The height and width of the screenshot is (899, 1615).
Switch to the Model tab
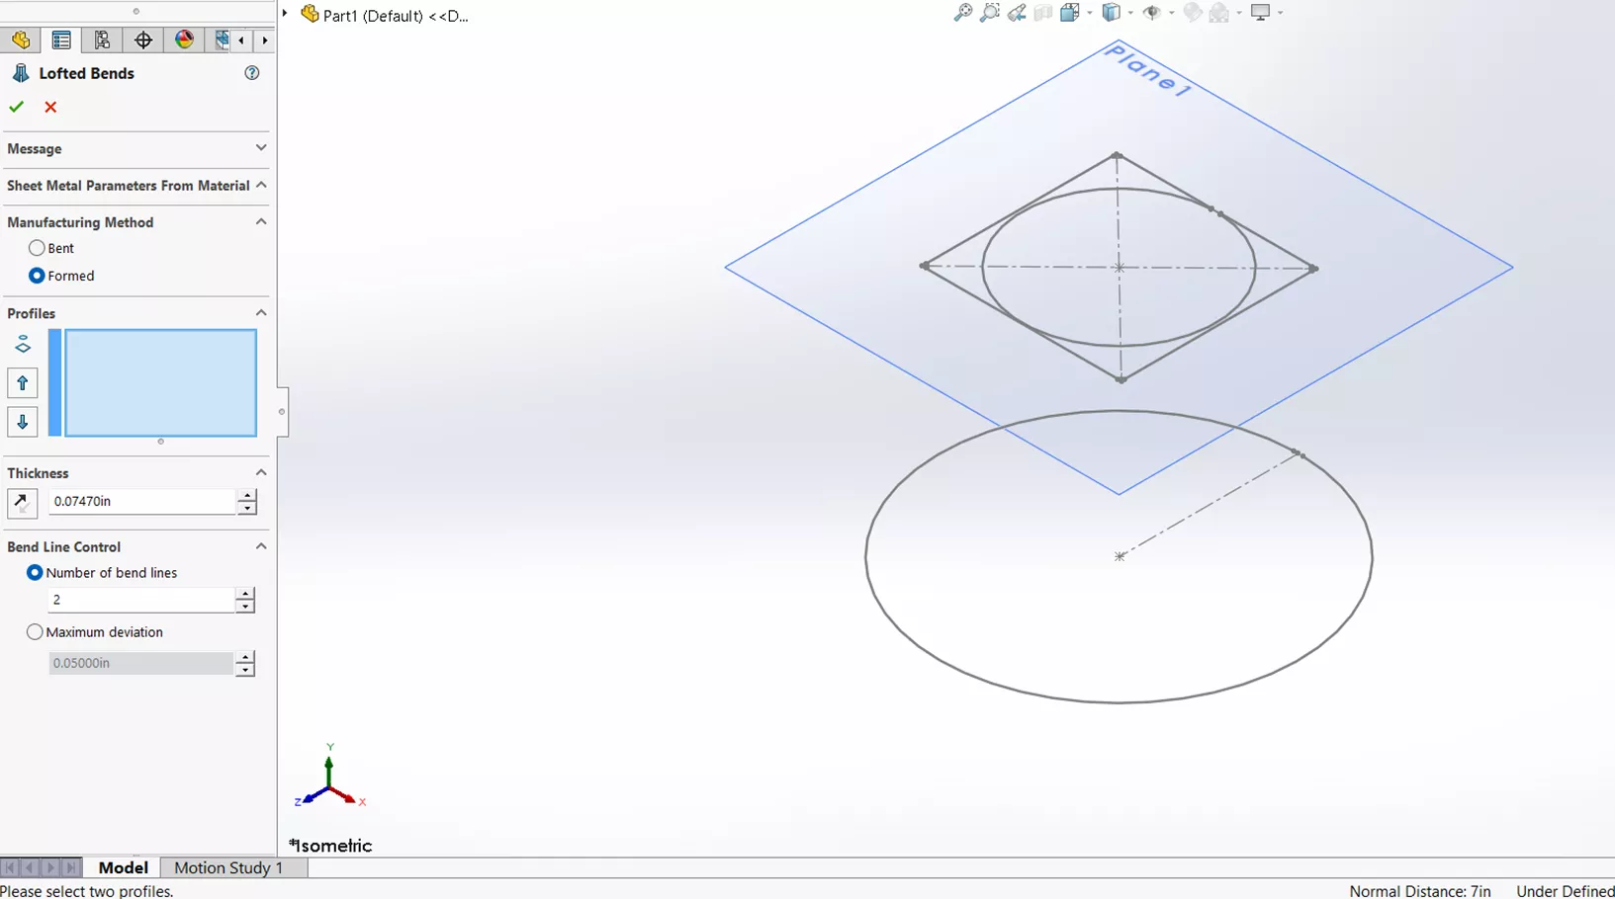123,867
